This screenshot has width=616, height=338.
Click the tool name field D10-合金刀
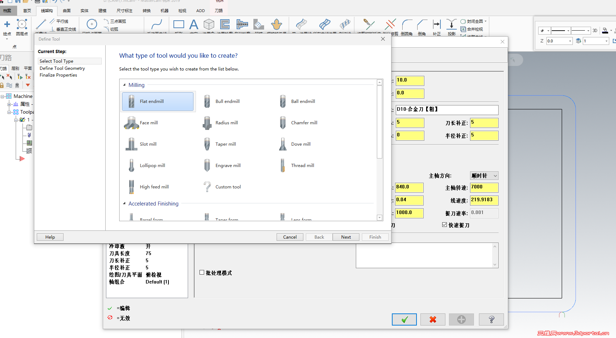[x=447, y=110]
